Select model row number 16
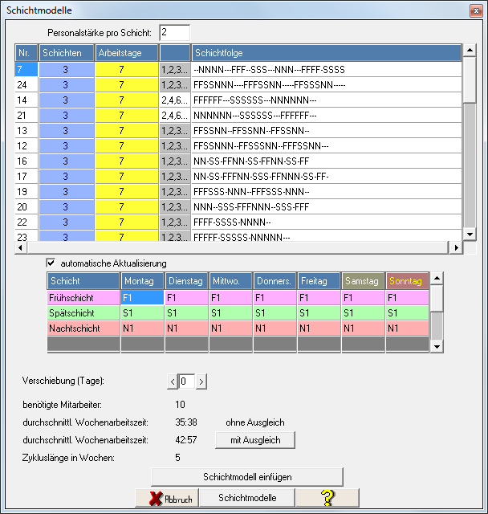 click(26, 161)
